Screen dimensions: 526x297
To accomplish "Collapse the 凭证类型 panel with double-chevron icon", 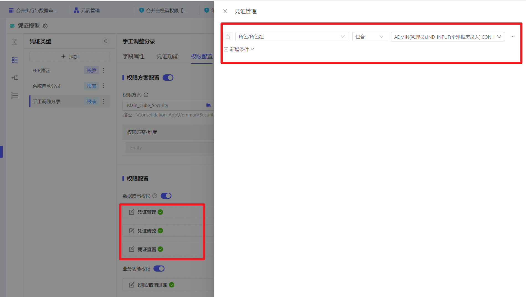I will coord(106,41).
